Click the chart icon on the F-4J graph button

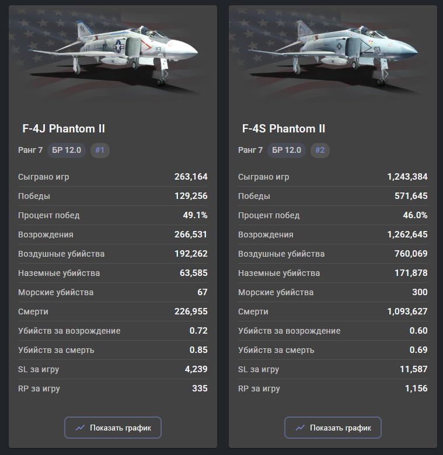tap(81, 428)
